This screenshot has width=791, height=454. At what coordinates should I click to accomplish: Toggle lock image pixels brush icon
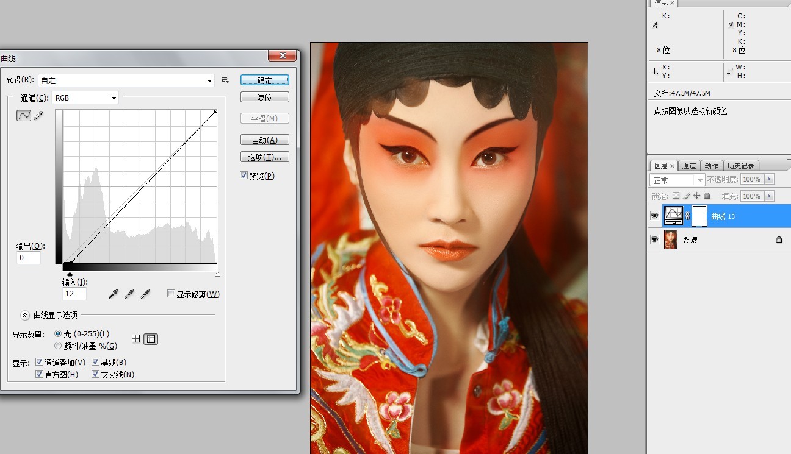687,196
